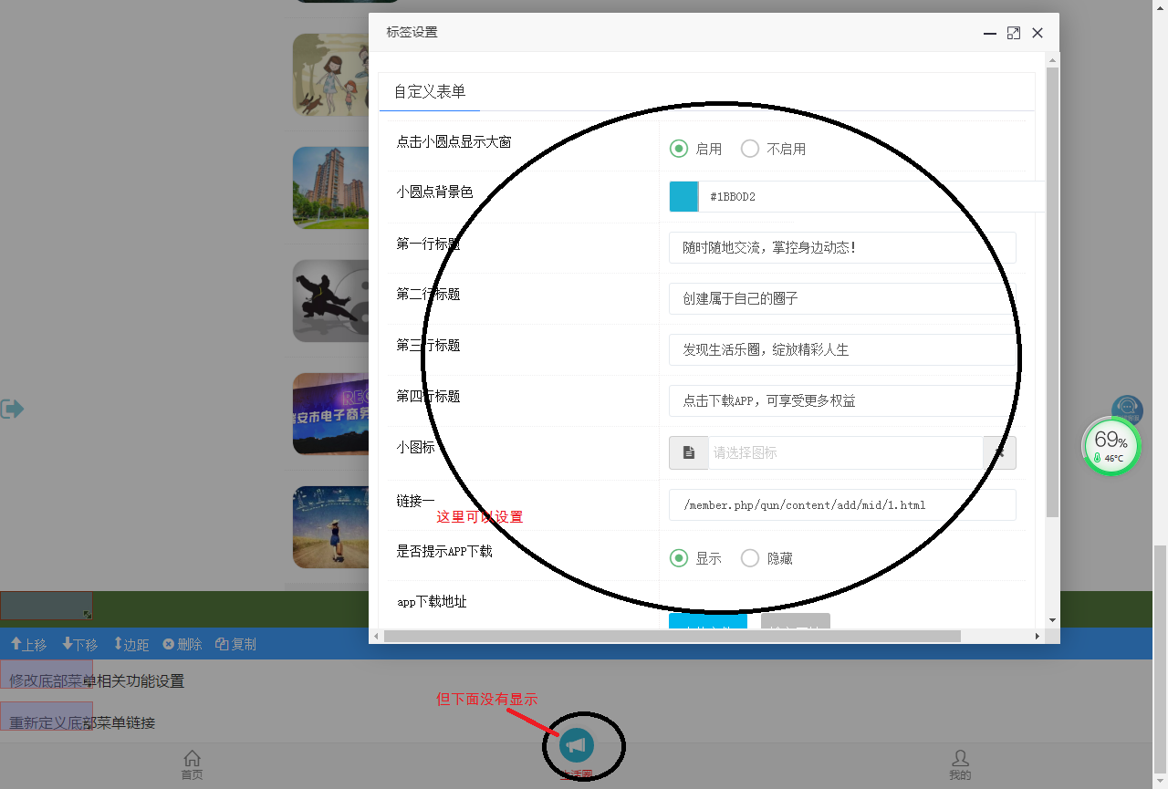This screenshot has width=1168, height=789.
Task: Open the 小圆点背景色 blue color swatch
Action: (683, 196)
